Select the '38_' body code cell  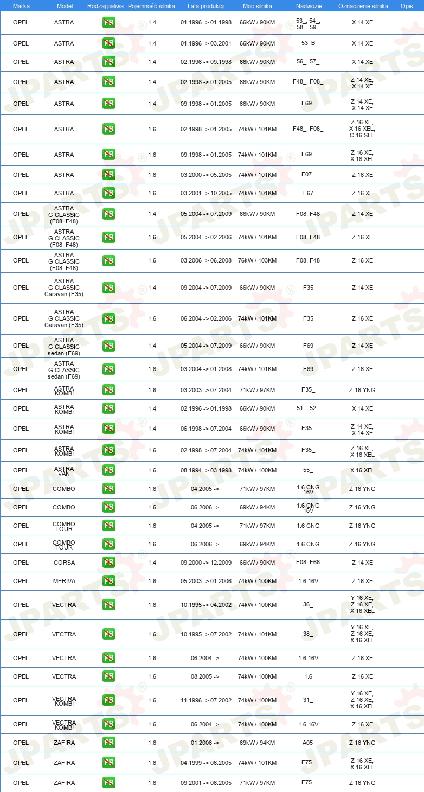click(x=308, y=634)
